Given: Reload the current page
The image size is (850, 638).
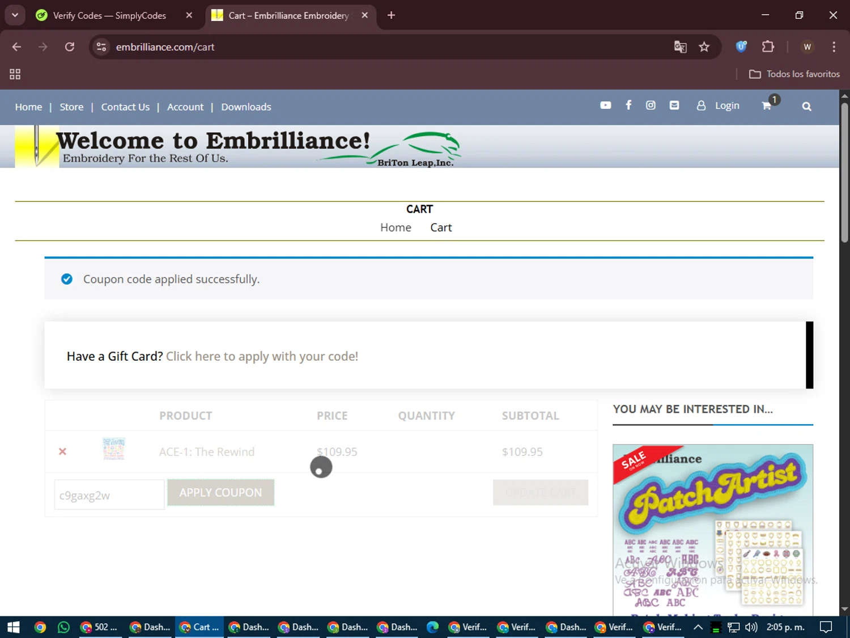Looking at the screenshot, I should click(70, 47).
